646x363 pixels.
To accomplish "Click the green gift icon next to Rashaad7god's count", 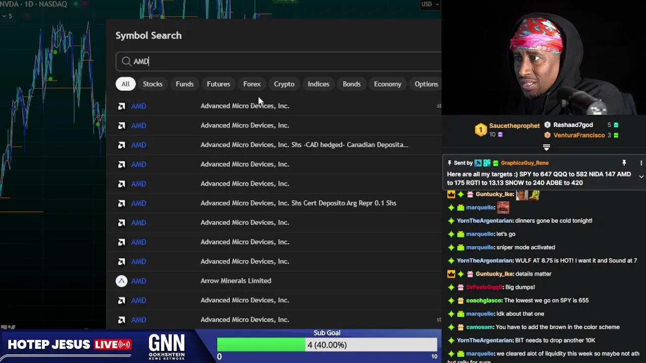I will click(616, 125).
